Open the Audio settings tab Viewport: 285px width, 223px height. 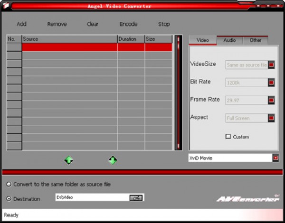(229, 40)
